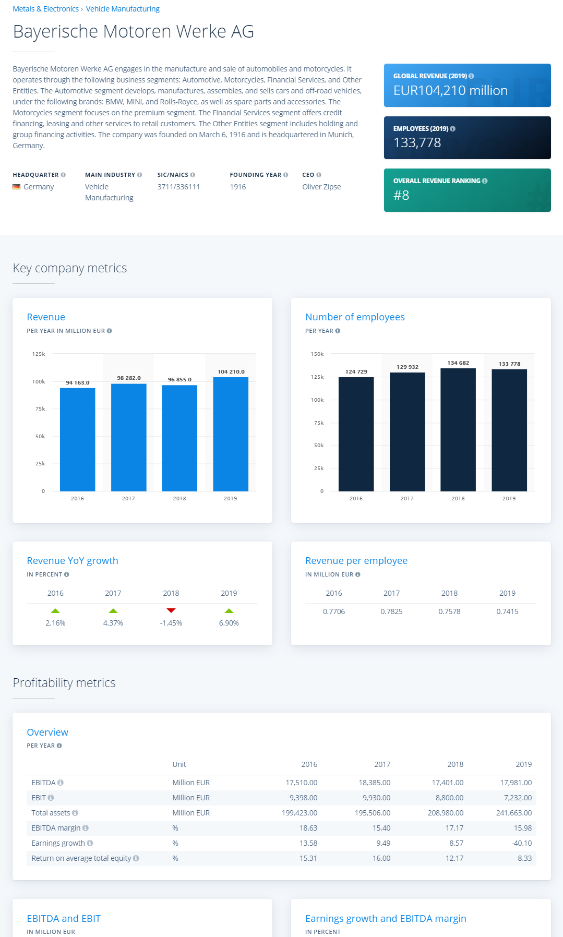Click info icon beside Per Year in Million EUR
Image resolution: width=563 pixels, height=937 pixels.
click(109, 331)
